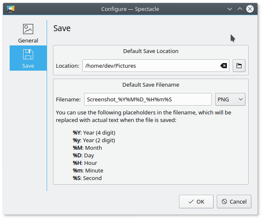Click into the Filename pattern field

[x=147, y=99]
